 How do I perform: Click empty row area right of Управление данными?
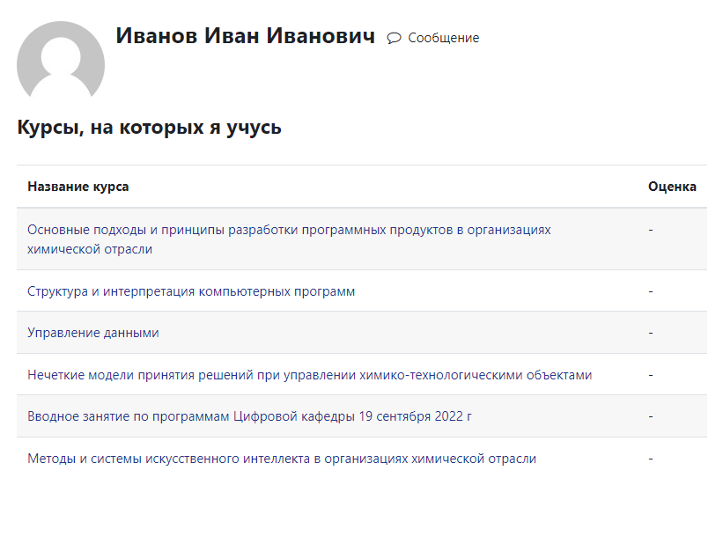(396, 333)
